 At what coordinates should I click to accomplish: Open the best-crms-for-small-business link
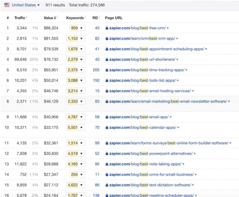[151, 175]
